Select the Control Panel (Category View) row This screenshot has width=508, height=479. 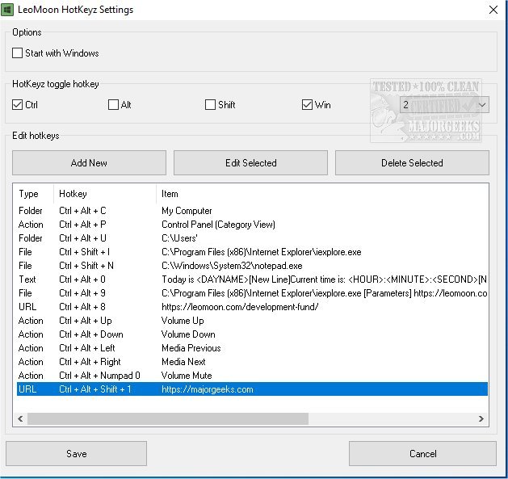click(x=252, y=225)
